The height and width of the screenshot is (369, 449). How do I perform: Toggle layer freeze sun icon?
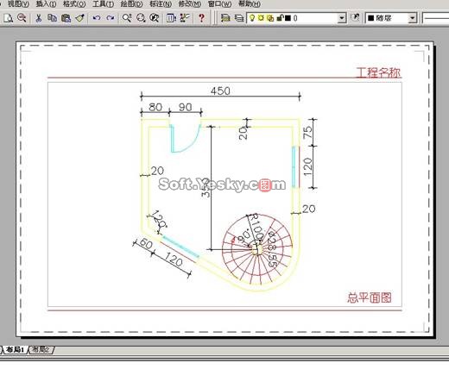click(261, 18)
